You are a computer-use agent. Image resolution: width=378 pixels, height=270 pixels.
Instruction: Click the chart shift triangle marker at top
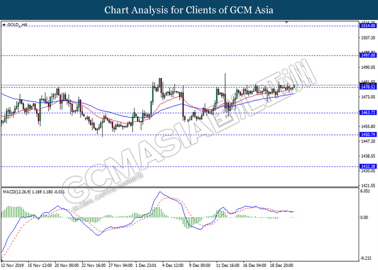(286, 22)
